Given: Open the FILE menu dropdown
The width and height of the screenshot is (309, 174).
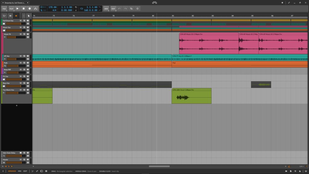Looking at the screenshot, I should pyautogui.click(x=5, y=9).
